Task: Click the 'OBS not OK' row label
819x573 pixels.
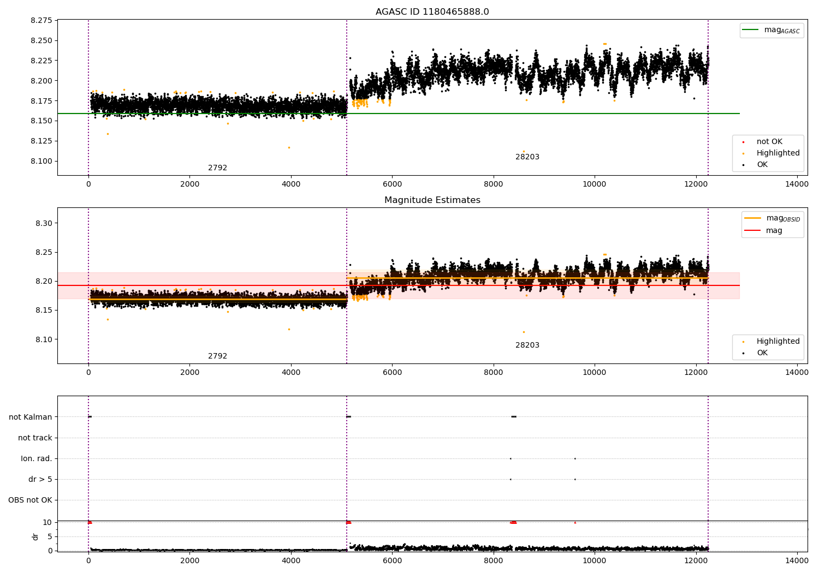Action: coord(30,500)
